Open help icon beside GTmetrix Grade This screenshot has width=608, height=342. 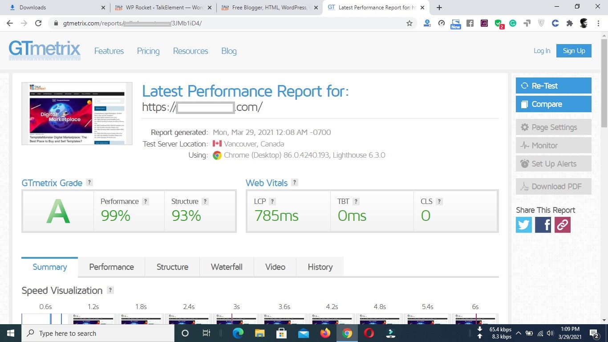click(x=89, y=183)
